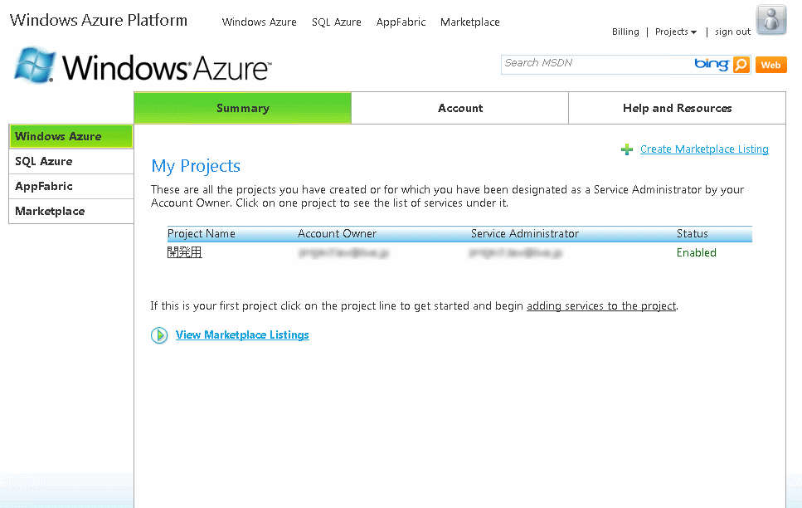This screenshot has width=802, height=508.
Task: Select SQL Azure in left sidebar
Action: tap(71, 161)
